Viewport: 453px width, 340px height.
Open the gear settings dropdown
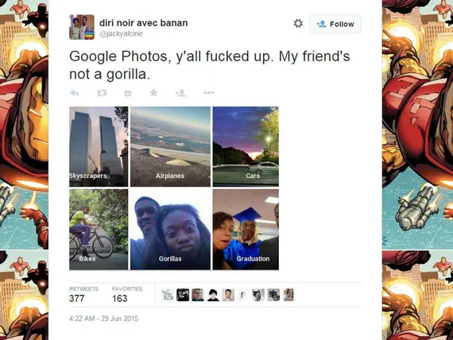298,23
